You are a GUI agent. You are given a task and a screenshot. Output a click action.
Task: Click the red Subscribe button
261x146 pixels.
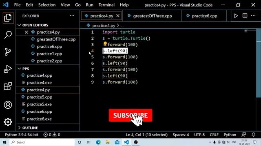(130, 115)
